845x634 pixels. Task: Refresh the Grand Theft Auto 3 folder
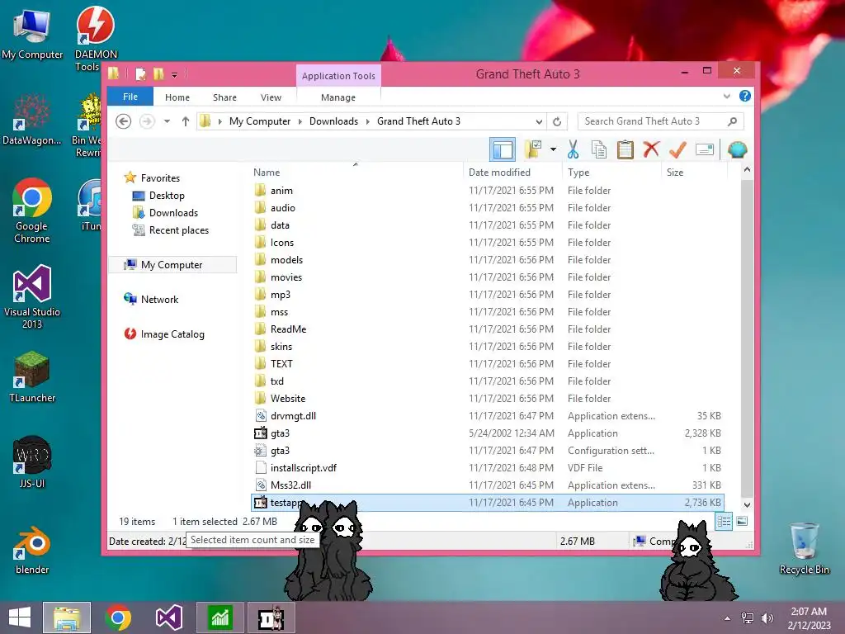point(557,121)
